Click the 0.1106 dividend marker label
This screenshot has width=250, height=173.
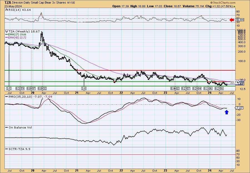coord(208,88)
